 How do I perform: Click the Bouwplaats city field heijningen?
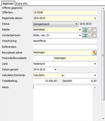(75, 58)
